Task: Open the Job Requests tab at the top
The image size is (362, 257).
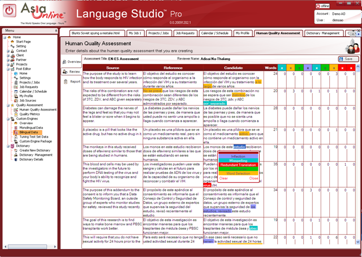Action: [x=185, y=33]
